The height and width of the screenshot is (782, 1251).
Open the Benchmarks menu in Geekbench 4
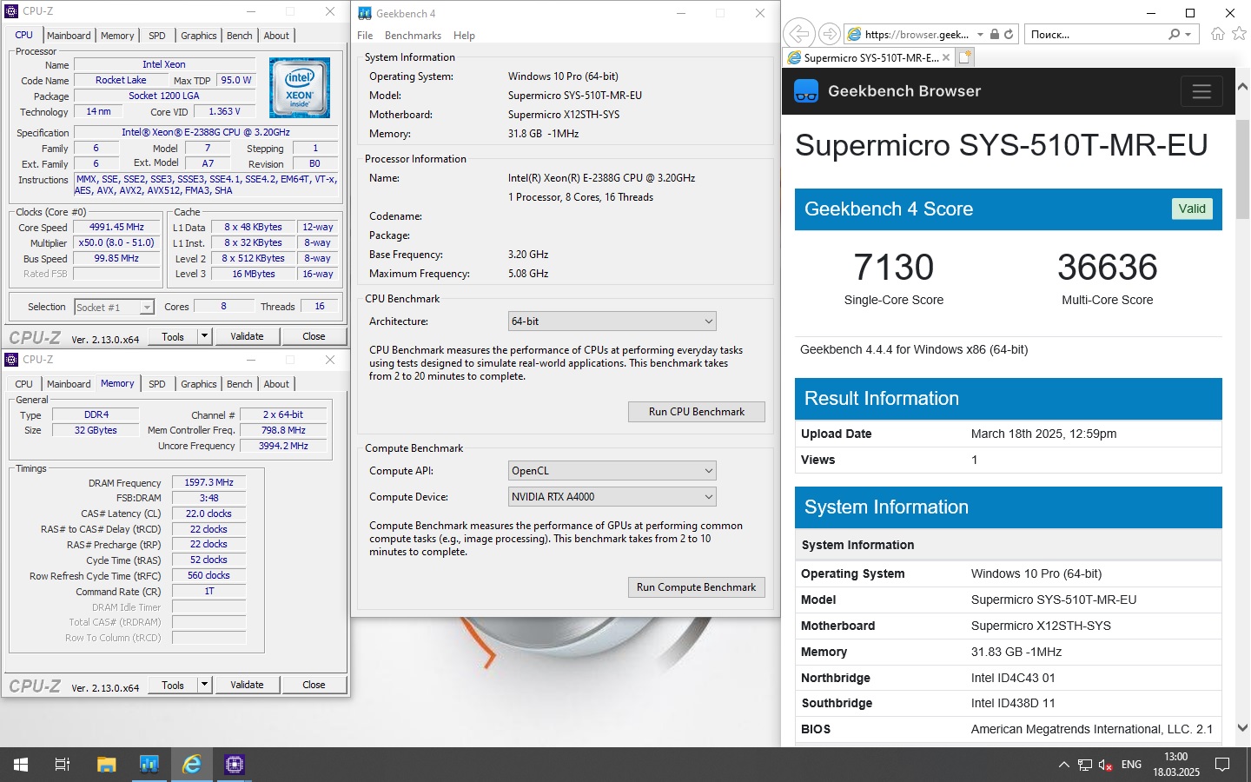(413, 36)
